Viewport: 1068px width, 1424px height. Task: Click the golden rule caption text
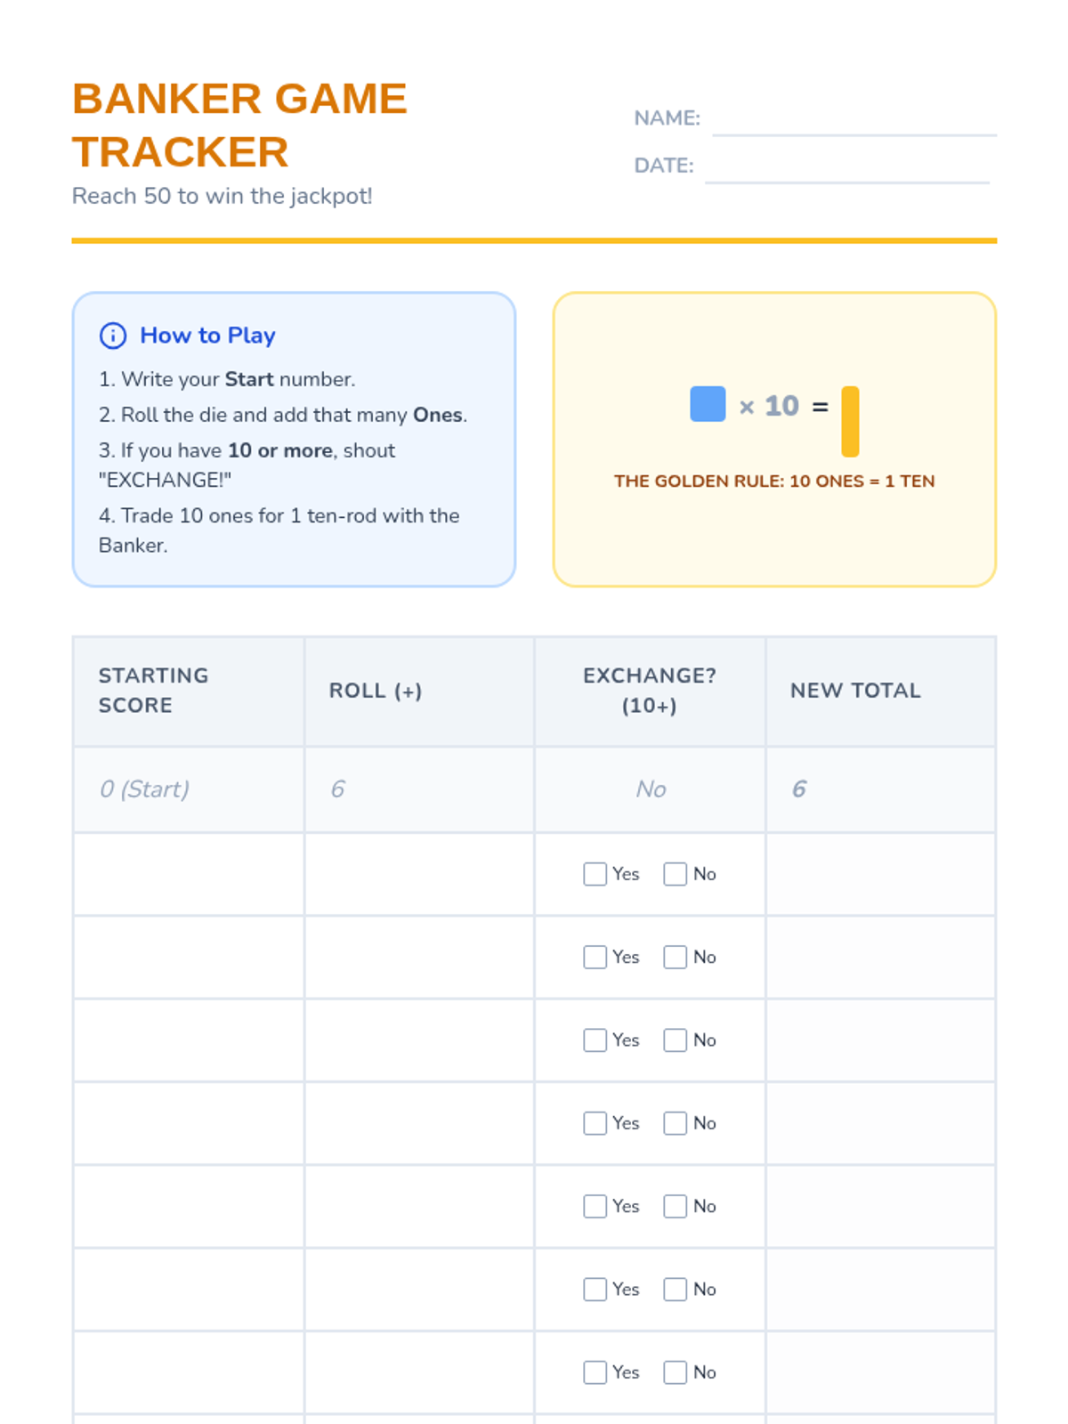coord(774,481)
